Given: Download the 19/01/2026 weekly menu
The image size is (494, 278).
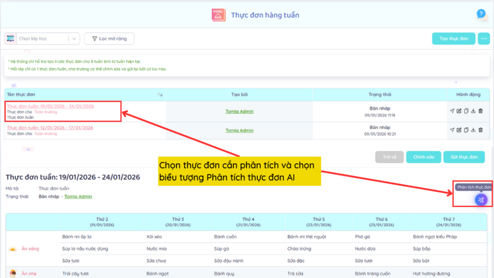Looking at the screenshot, I should (473, 111).
